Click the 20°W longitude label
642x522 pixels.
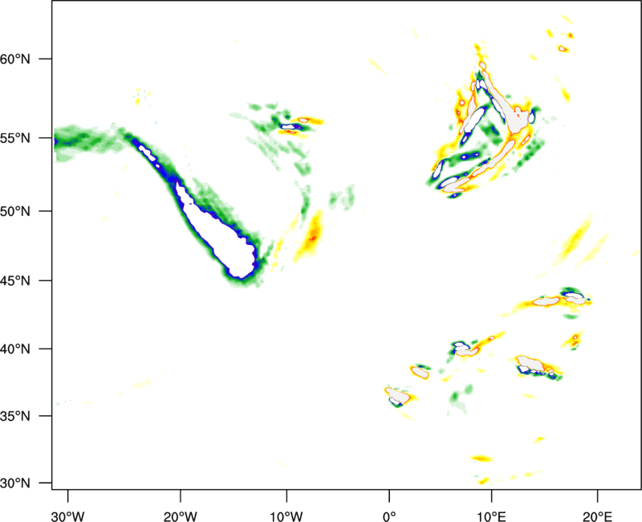pos(180,516)
